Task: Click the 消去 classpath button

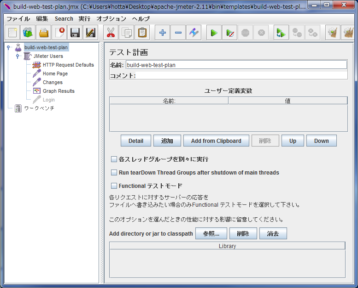Action: click(273, 233)
